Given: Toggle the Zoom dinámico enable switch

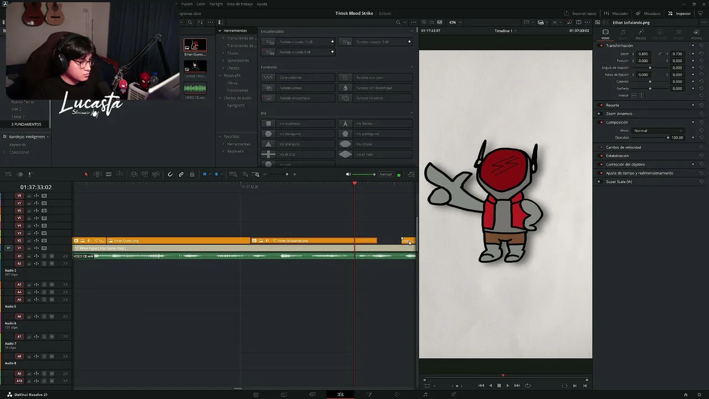Looking at the screenshot, I should click(599, 114).
